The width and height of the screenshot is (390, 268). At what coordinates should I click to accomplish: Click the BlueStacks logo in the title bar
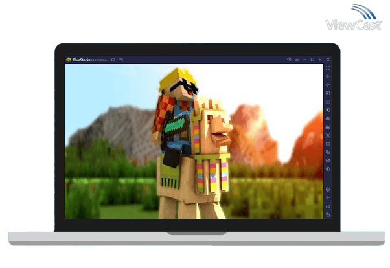click(69, 60)
